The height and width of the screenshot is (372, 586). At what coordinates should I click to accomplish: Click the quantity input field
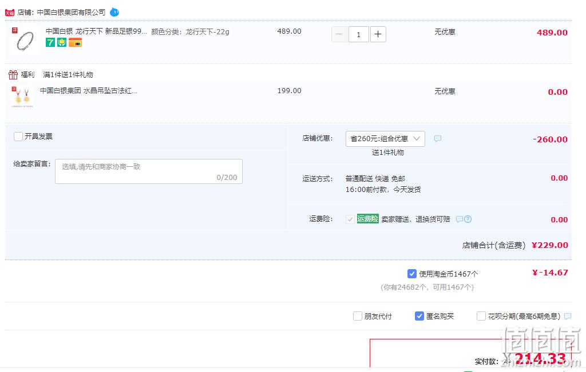click(358, 34)
